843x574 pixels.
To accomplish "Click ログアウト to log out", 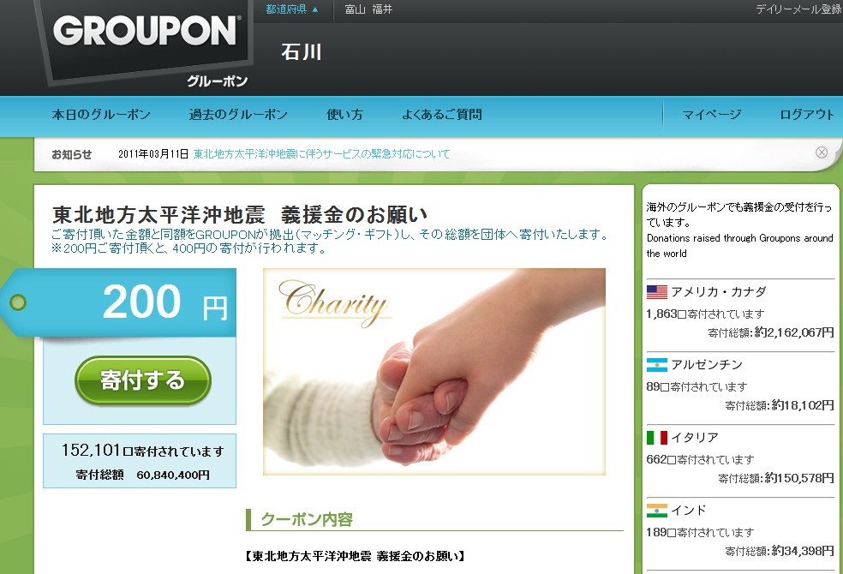I will pyautogui.click(x=807, y=115).
